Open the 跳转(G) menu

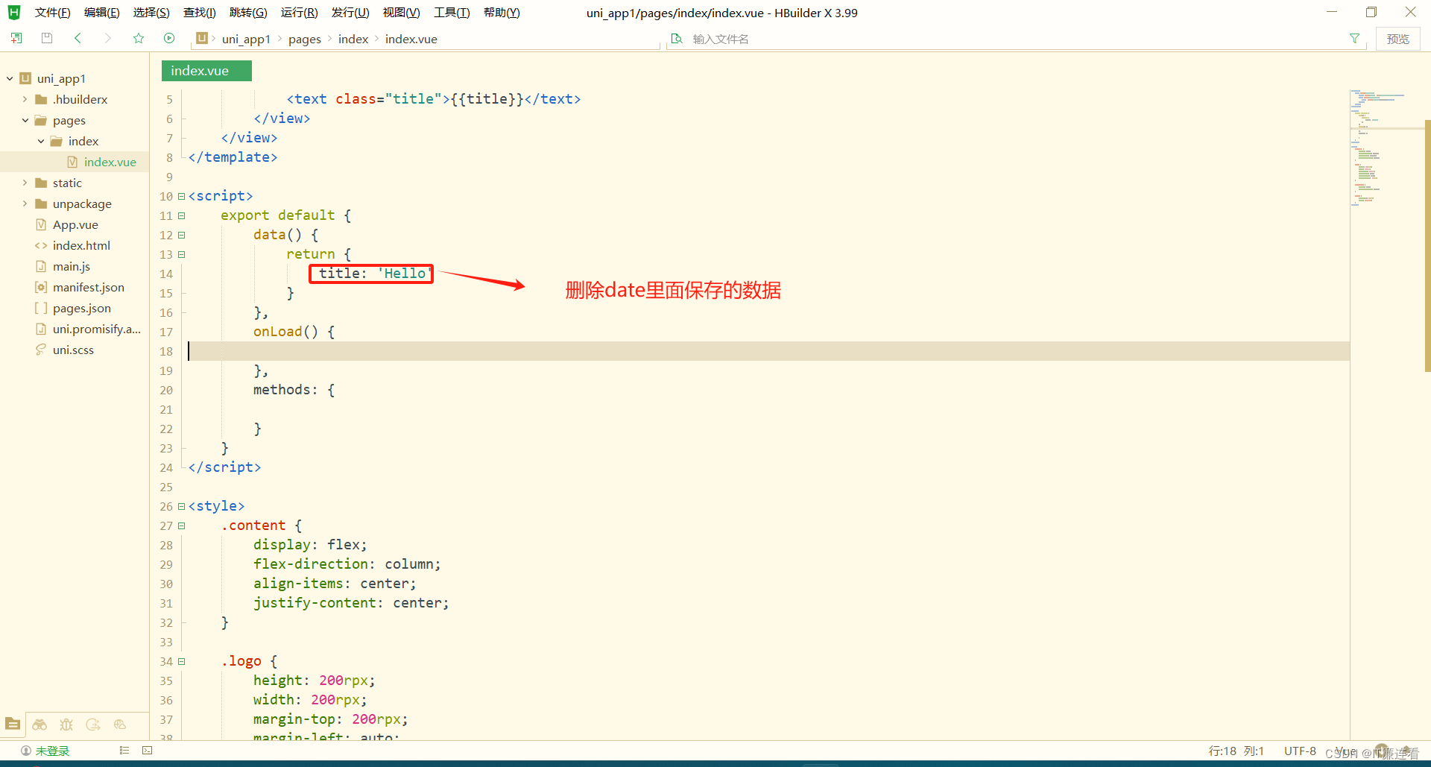pyautogui.click(x=248, y=13)
